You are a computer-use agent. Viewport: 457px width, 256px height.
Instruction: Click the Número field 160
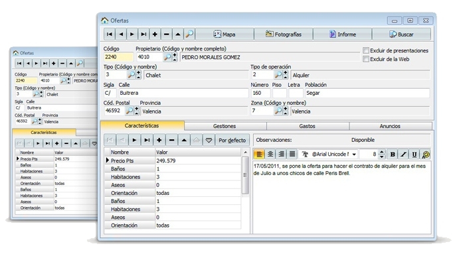pos(260,93)
